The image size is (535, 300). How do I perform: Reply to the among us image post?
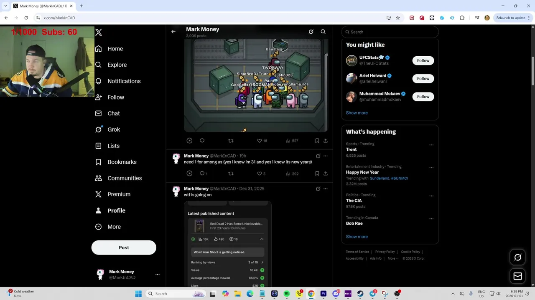(202, 141)
